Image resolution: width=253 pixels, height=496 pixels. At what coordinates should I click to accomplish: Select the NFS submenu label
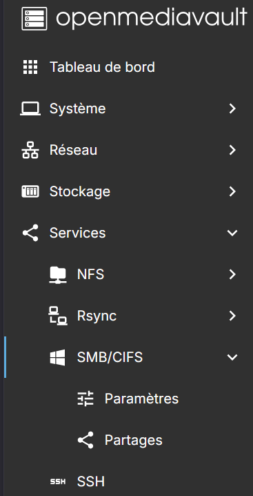click(x=90, y=274)
